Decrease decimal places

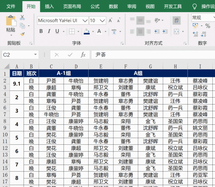204,34
